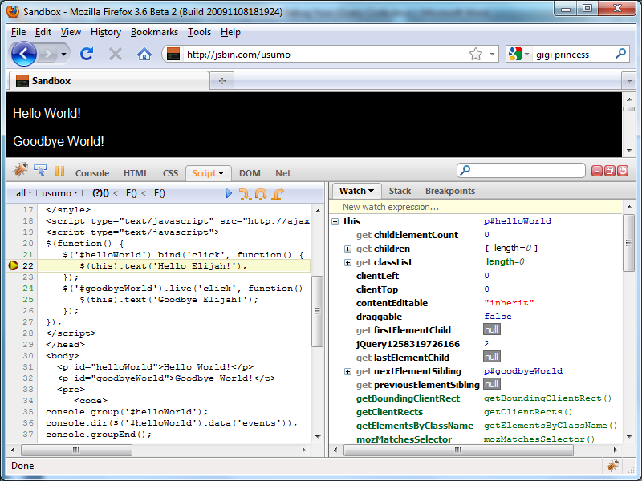This screenshot has height=481, width=642.
Task: Open the list all tabs dropdown
Action: [629, 81]
